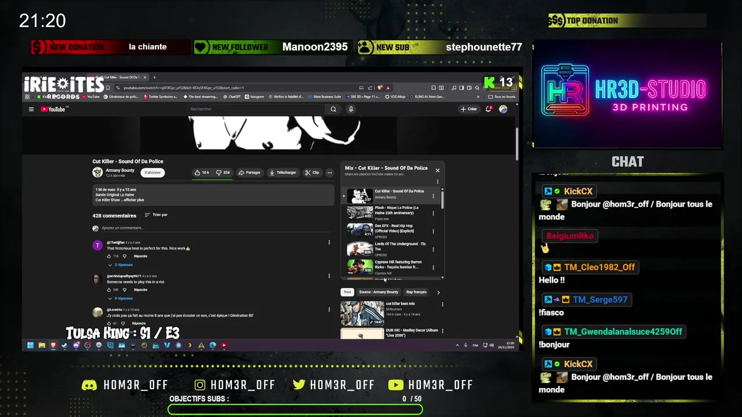Screen dimensions: 742x417
Task: Open options for Lords Of The Underground track
Action: (x=433, y=250)
